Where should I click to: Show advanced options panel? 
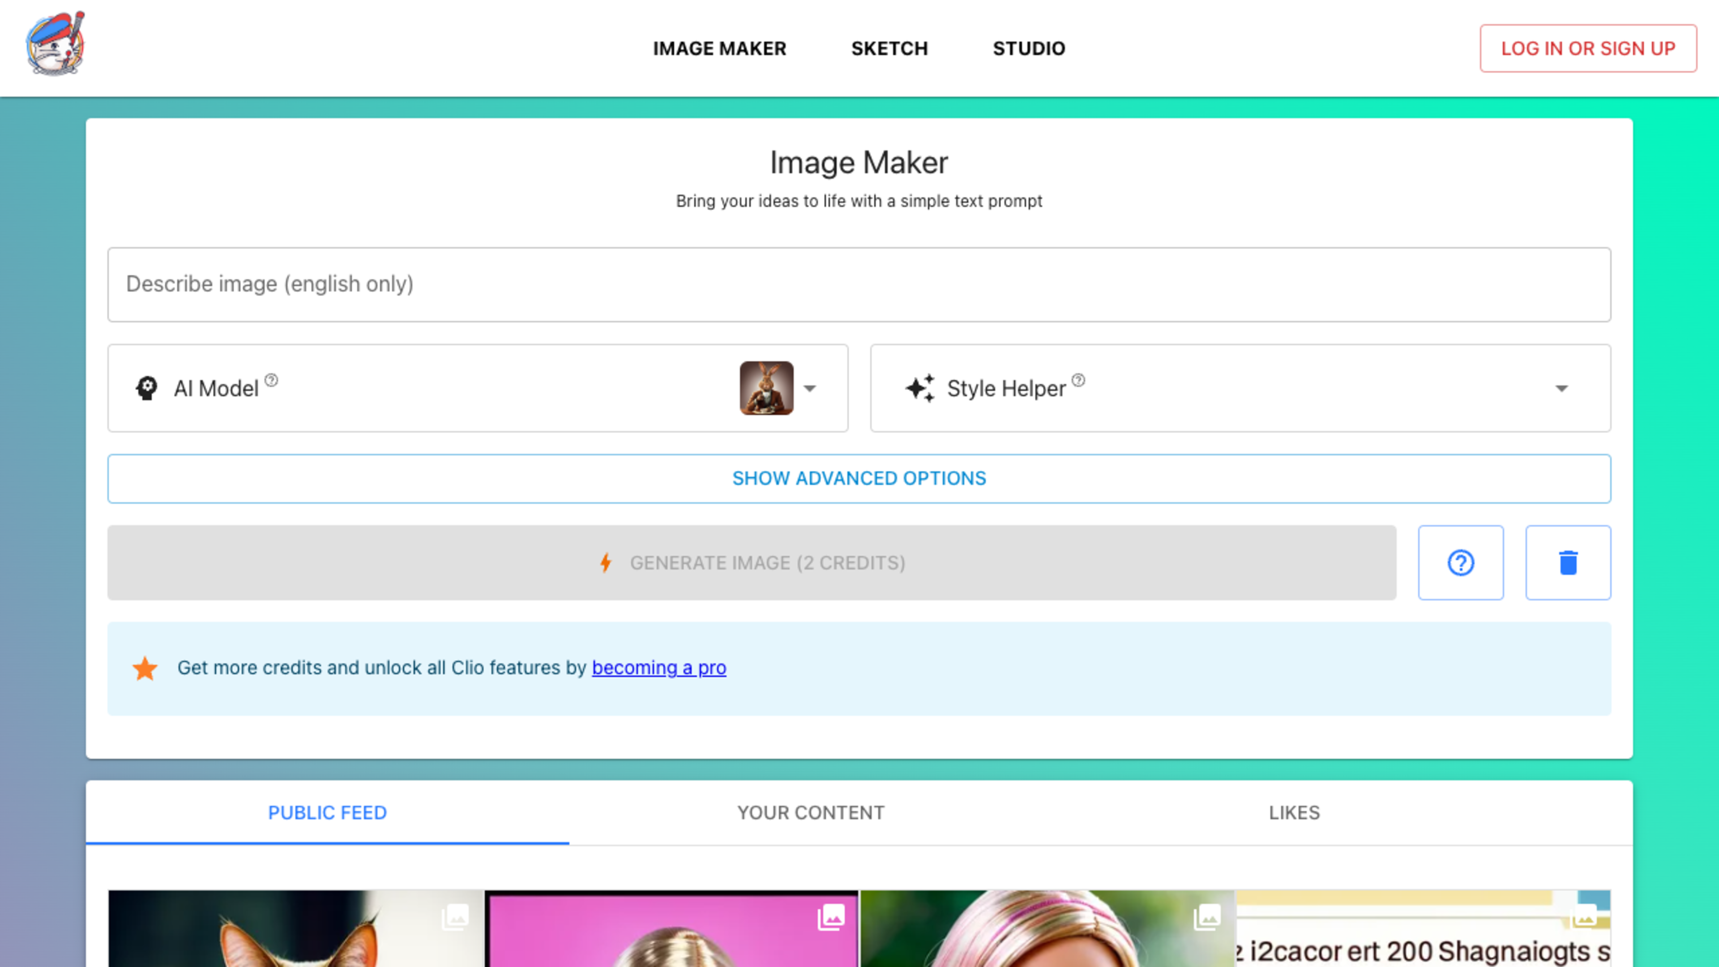point(859,479)
